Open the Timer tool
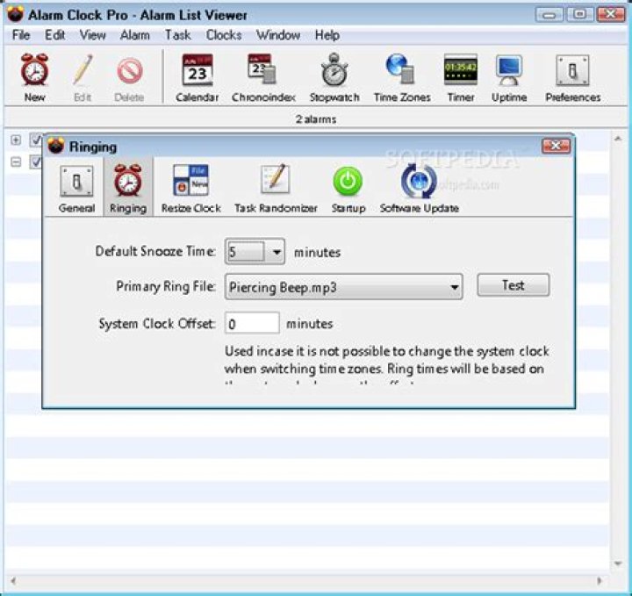This screenshot has height=596, width=632. pyautogui.click(x=461, y=77)
